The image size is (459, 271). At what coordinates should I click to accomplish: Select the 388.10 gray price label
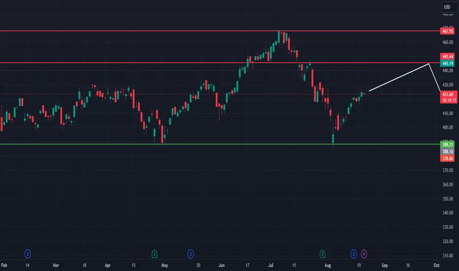click(447, 151)
